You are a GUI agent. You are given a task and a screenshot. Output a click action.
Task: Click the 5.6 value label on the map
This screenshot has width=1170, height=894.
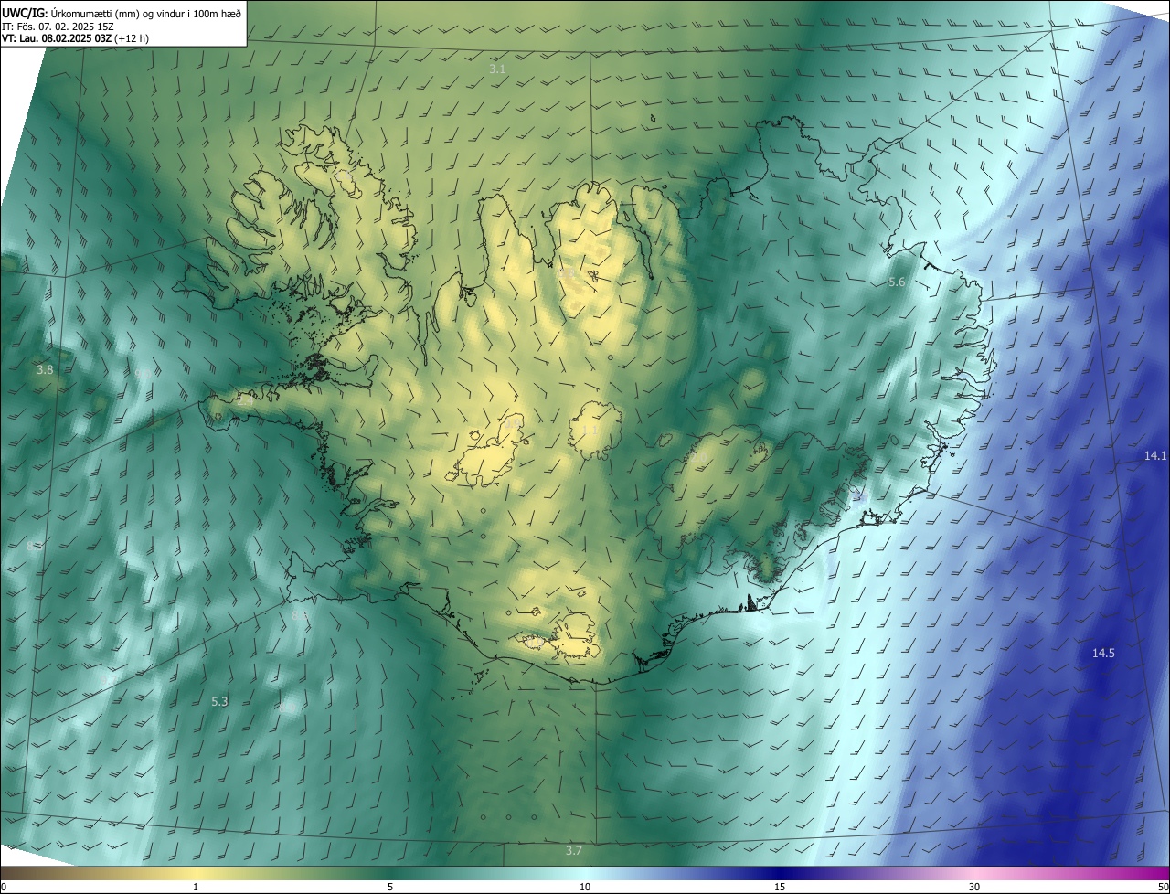897,282
